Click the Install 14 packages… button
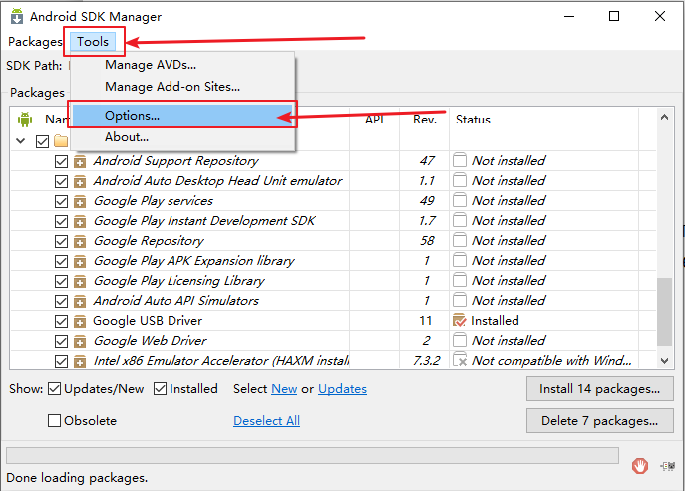The image size is (685, 491). coord(600,388)
